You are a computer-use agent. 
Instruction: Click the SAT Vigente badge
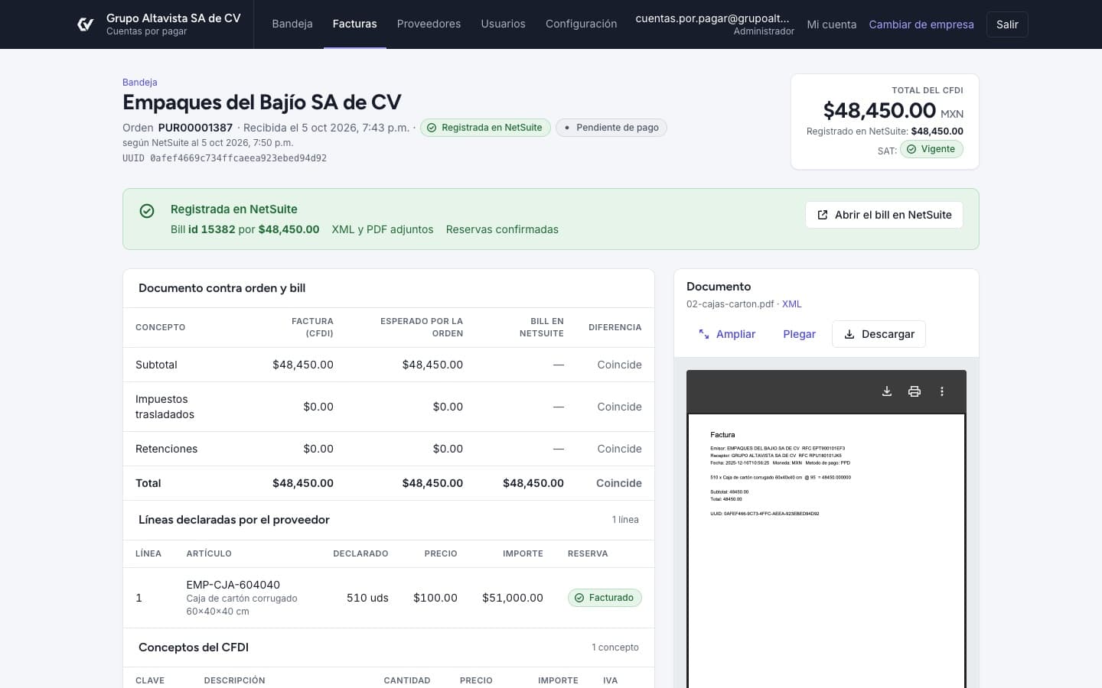point(931,149)
